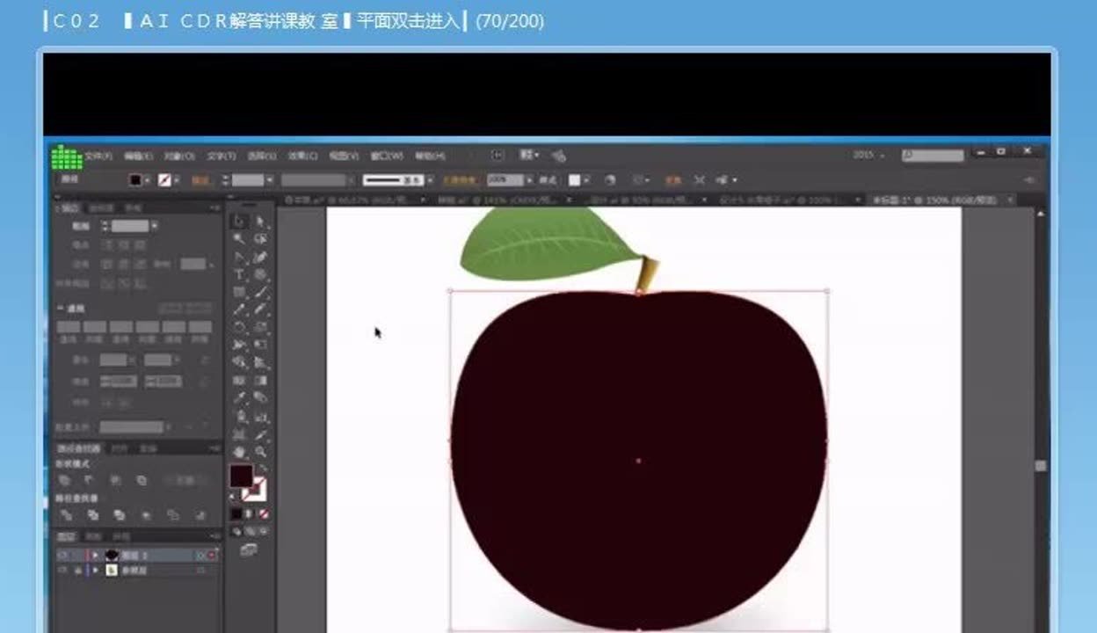The width and height of the screenshot is (1097, 633).
Task: Open the 编辑(E) menu
Action: pyautogui.click(x=138, y=156)
